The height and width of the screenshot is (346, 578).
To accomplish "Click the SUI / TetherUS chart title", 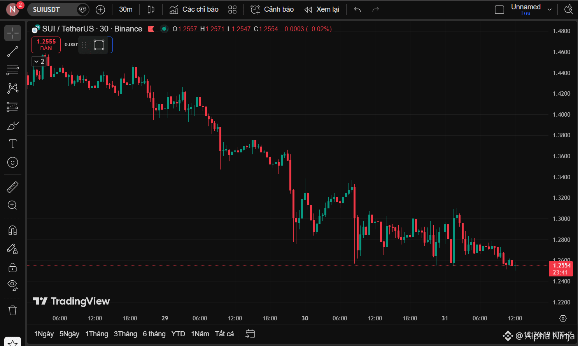I will point(92,29).
